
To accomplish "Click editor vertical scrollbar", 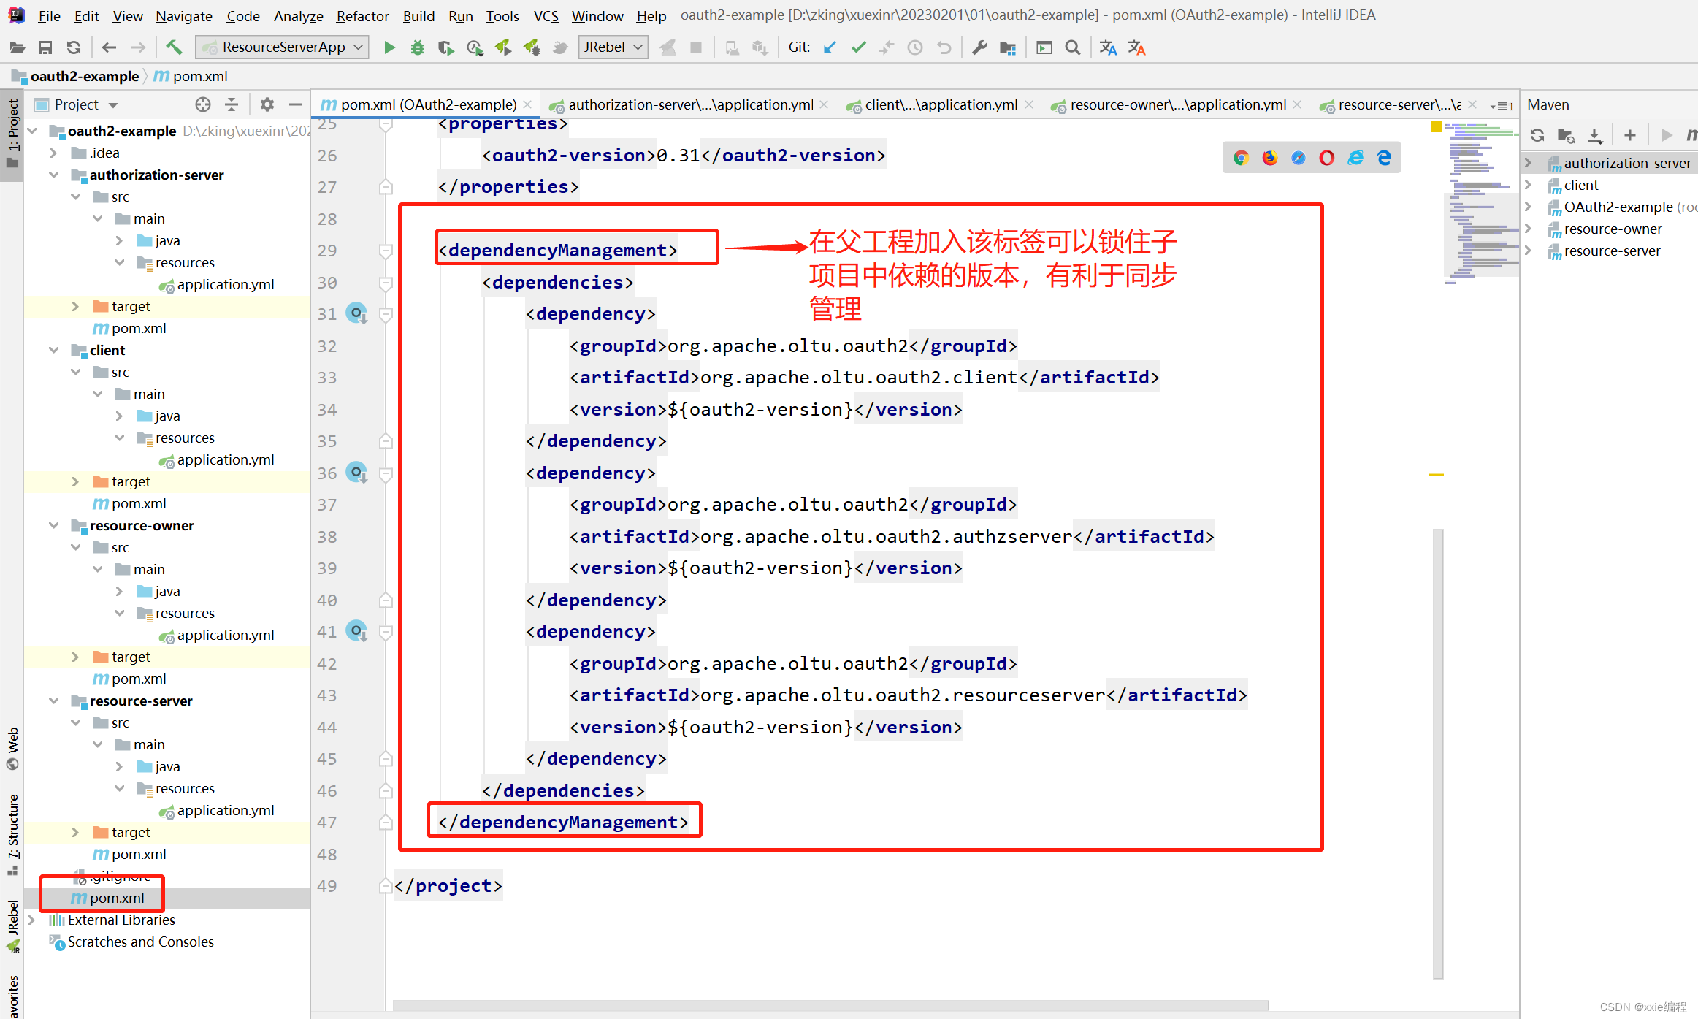I will [1438, 752].
